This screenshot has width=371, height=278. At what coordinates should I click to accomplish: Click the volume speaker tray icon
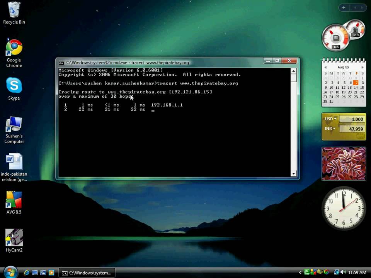(343, 272)
